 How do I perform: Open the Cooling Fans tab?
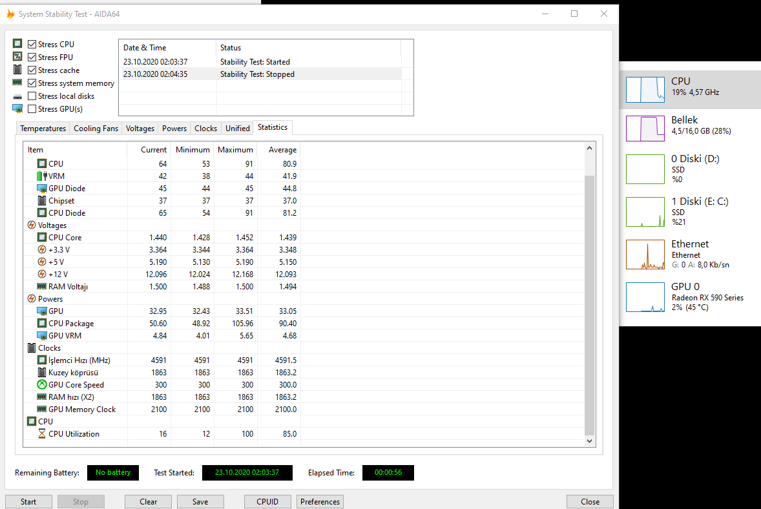(x=96, y=128)
